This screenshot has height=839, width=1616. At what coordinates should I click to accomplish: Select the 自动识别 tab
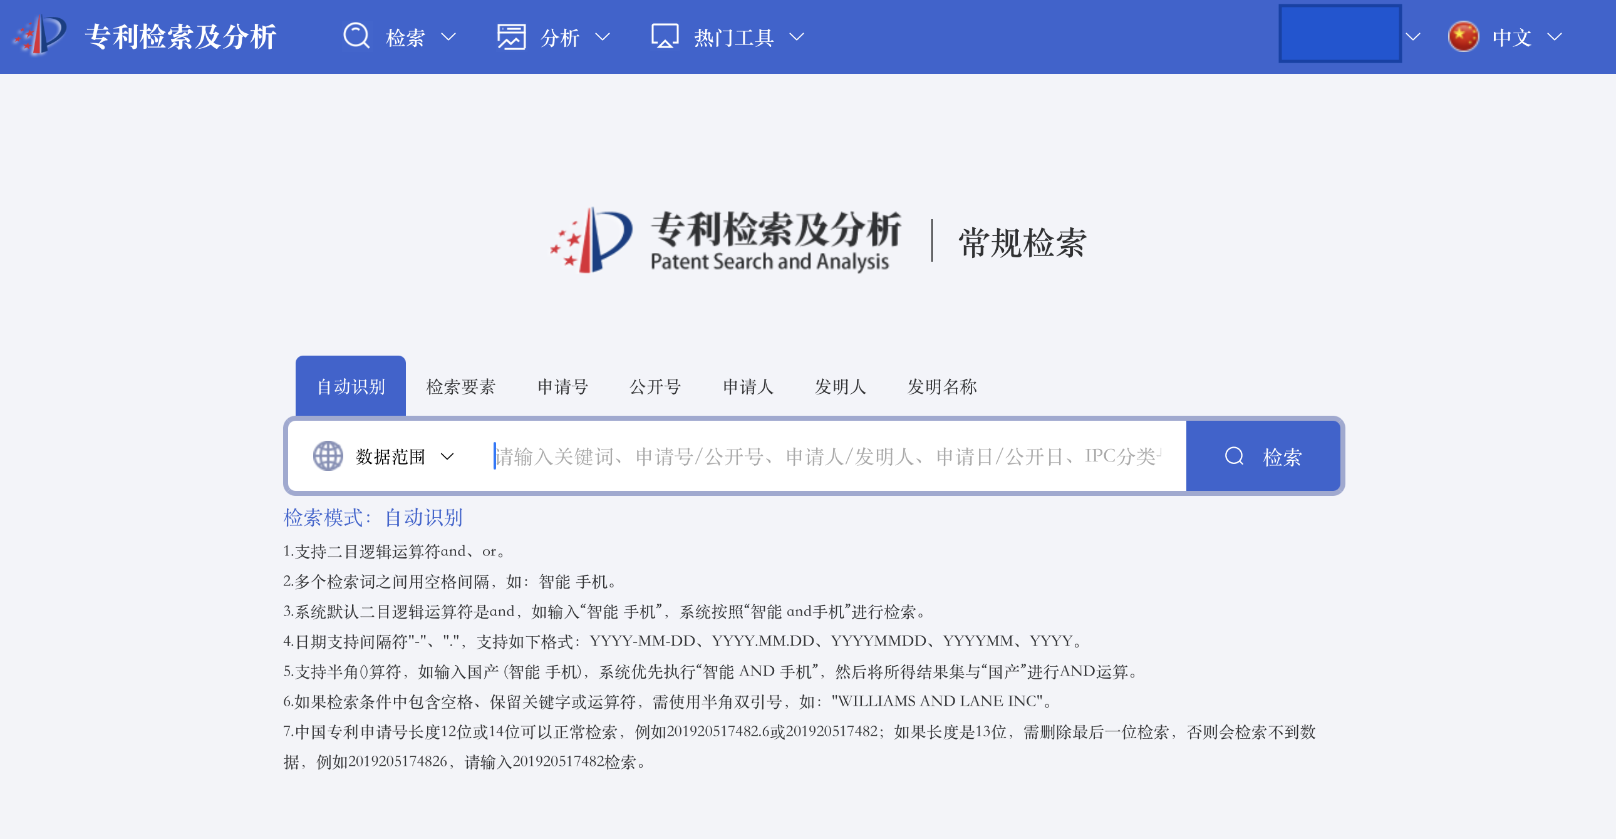(351, 386)
